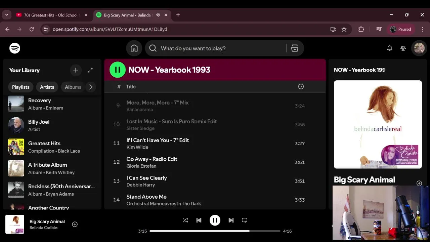Open the Orchestral Manoeuvres In The Dark link
This screenshot has width=430, height=242.
point(164,204)
